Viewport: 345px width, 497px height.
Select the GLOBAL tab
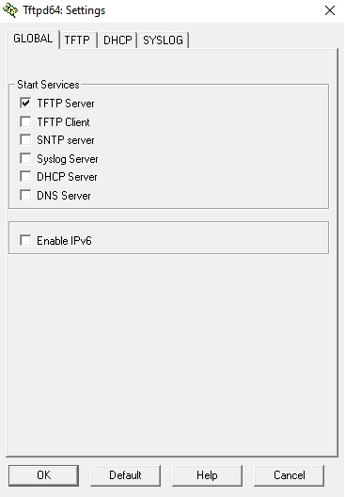pos(33,39)
